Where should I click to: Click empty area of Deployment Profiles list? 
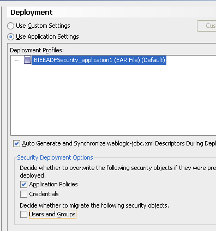(x=113, y=100)
